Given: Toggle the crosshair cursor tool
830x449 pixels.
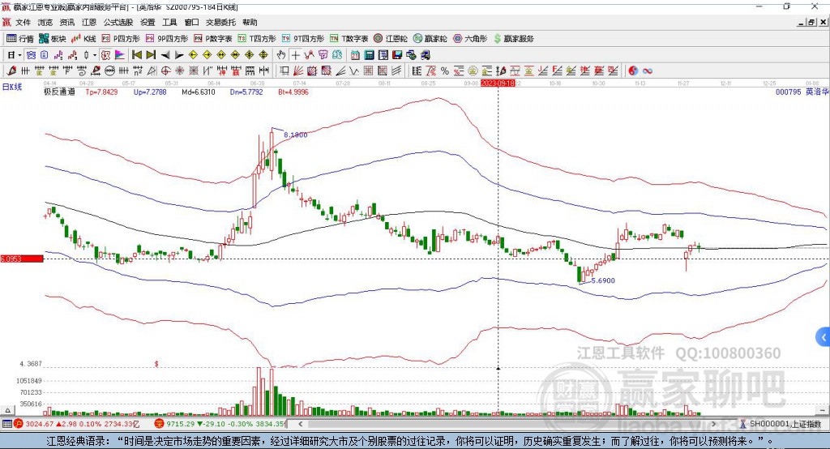Looking at the screenshot, I should [x=295, y=55].
